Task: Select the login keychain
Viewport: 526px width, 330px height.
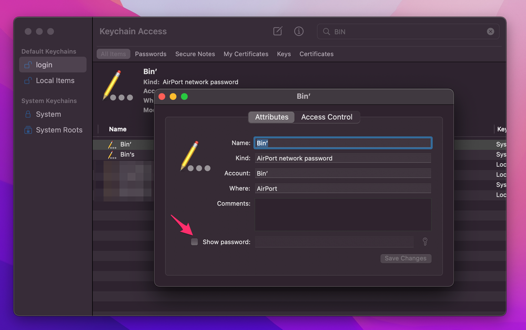Action: (x=53, y=65)
